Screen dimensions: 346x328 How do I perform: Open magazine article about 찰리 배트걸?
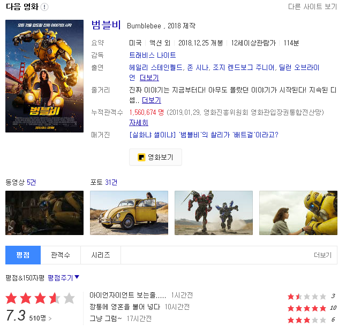point(204,135)
